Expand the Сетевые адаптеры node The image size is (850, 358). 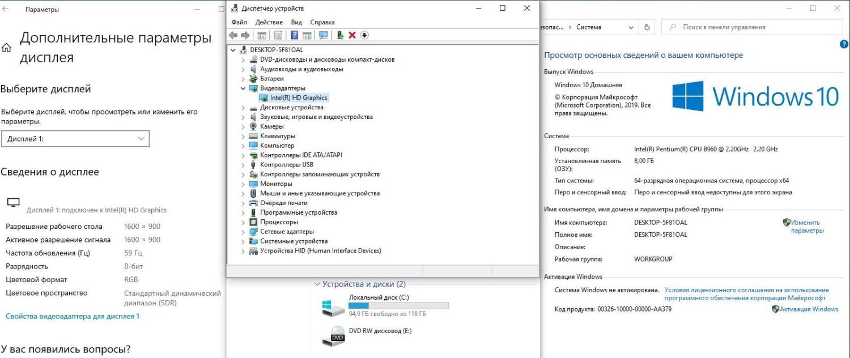coord(243,232)
